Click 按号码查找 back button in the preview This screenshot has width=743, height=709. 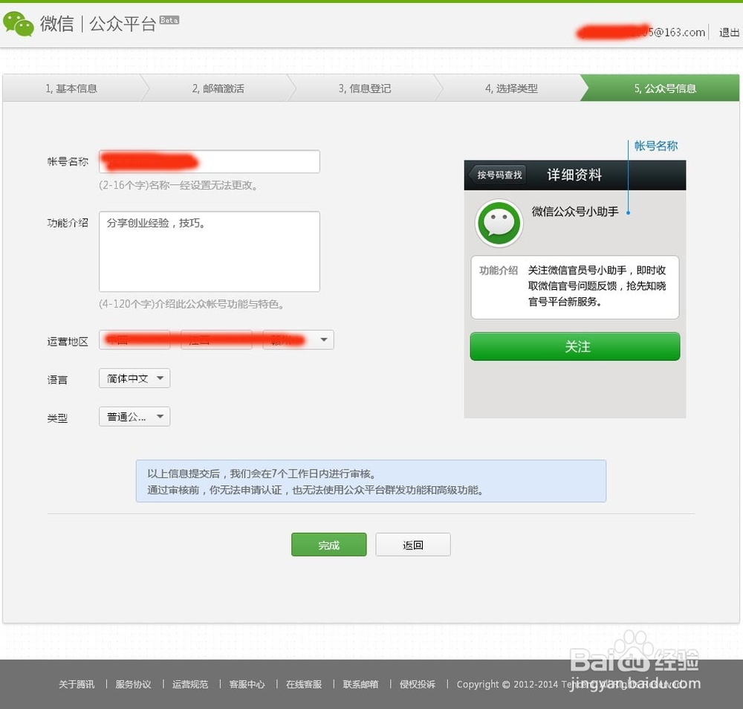pos(497,175)
